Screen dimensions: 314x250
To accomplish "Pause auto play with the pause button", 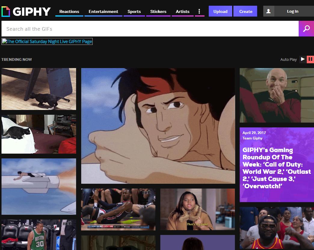I will (310, 59).
